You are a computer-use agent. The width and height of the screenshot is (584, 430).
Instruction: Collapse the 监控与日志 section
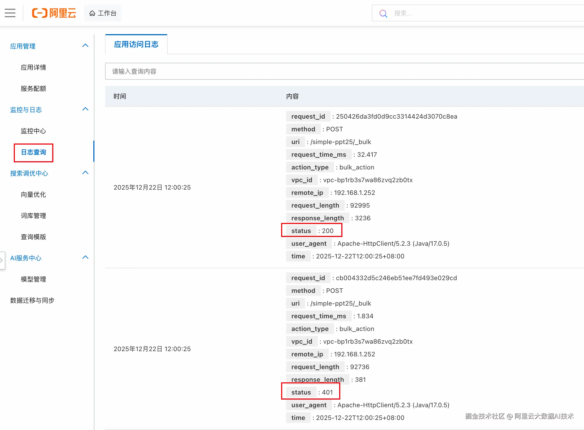[85, 109]
